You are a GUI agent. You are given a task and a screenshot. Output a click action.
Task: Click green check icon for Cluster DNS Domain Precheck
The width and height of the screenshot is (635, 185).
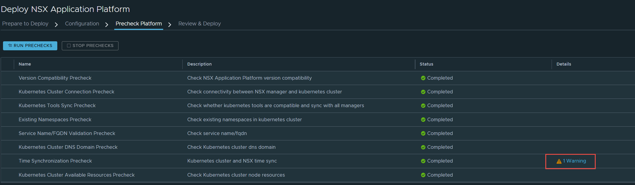click(x=423, y=147)
